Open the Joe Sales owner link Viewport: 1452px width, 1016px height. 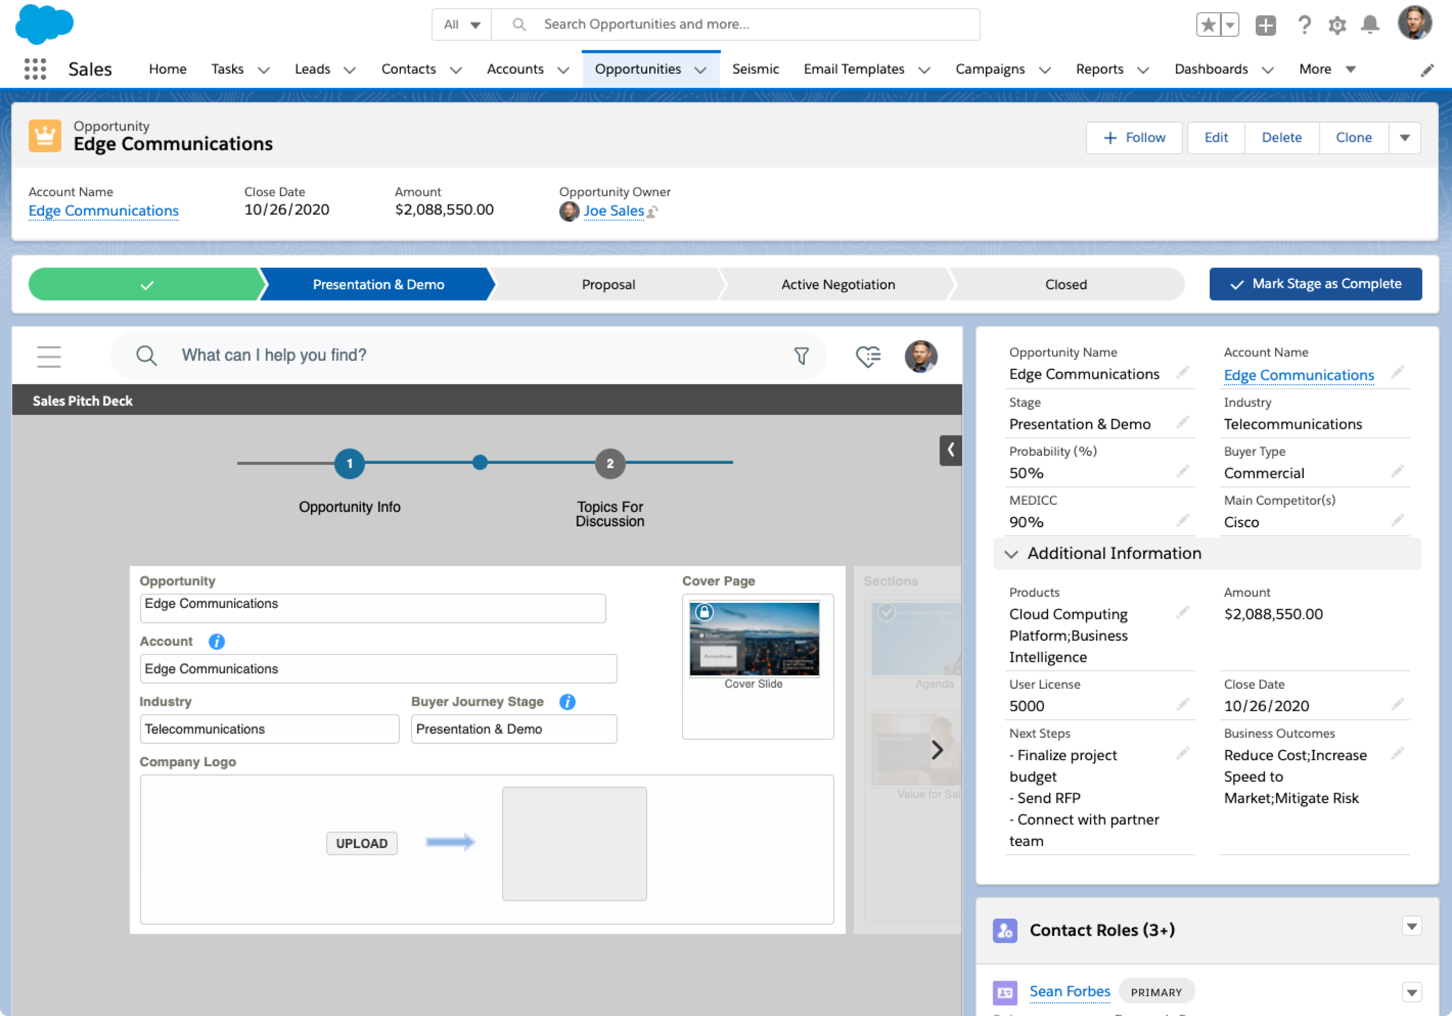[x=614, y=210]
